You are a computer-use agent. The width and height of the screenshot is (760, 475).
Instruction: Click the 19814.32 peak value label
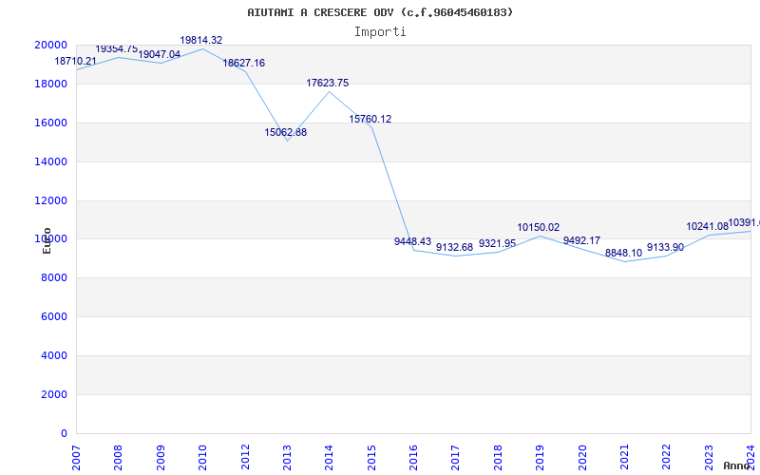click(201, 40)
